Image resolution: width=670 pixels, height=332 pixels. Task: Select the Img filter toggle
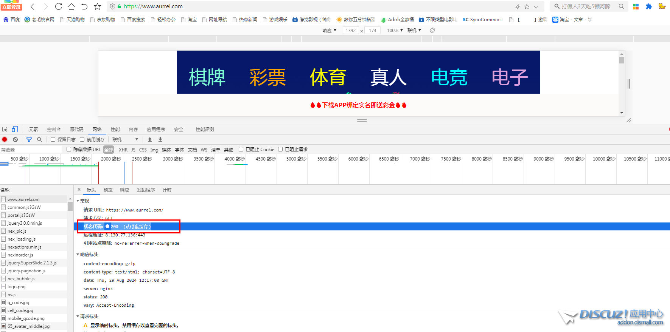coord(154,150)
